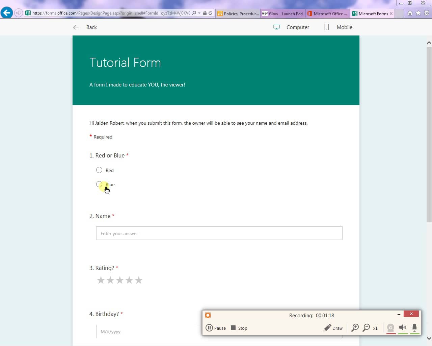
Task: Refresh the page with the reload icon
Action: pos(210,13)
